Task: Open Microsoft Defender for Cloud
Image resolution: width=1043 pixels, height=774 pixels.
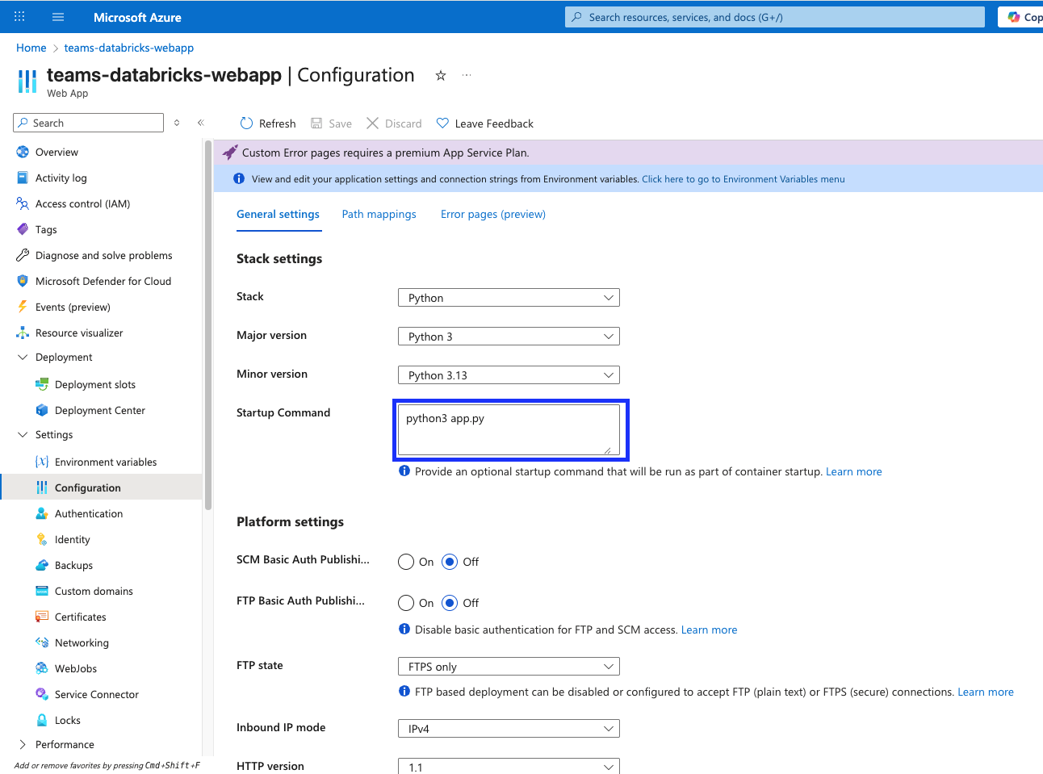Action: point(103,281)
